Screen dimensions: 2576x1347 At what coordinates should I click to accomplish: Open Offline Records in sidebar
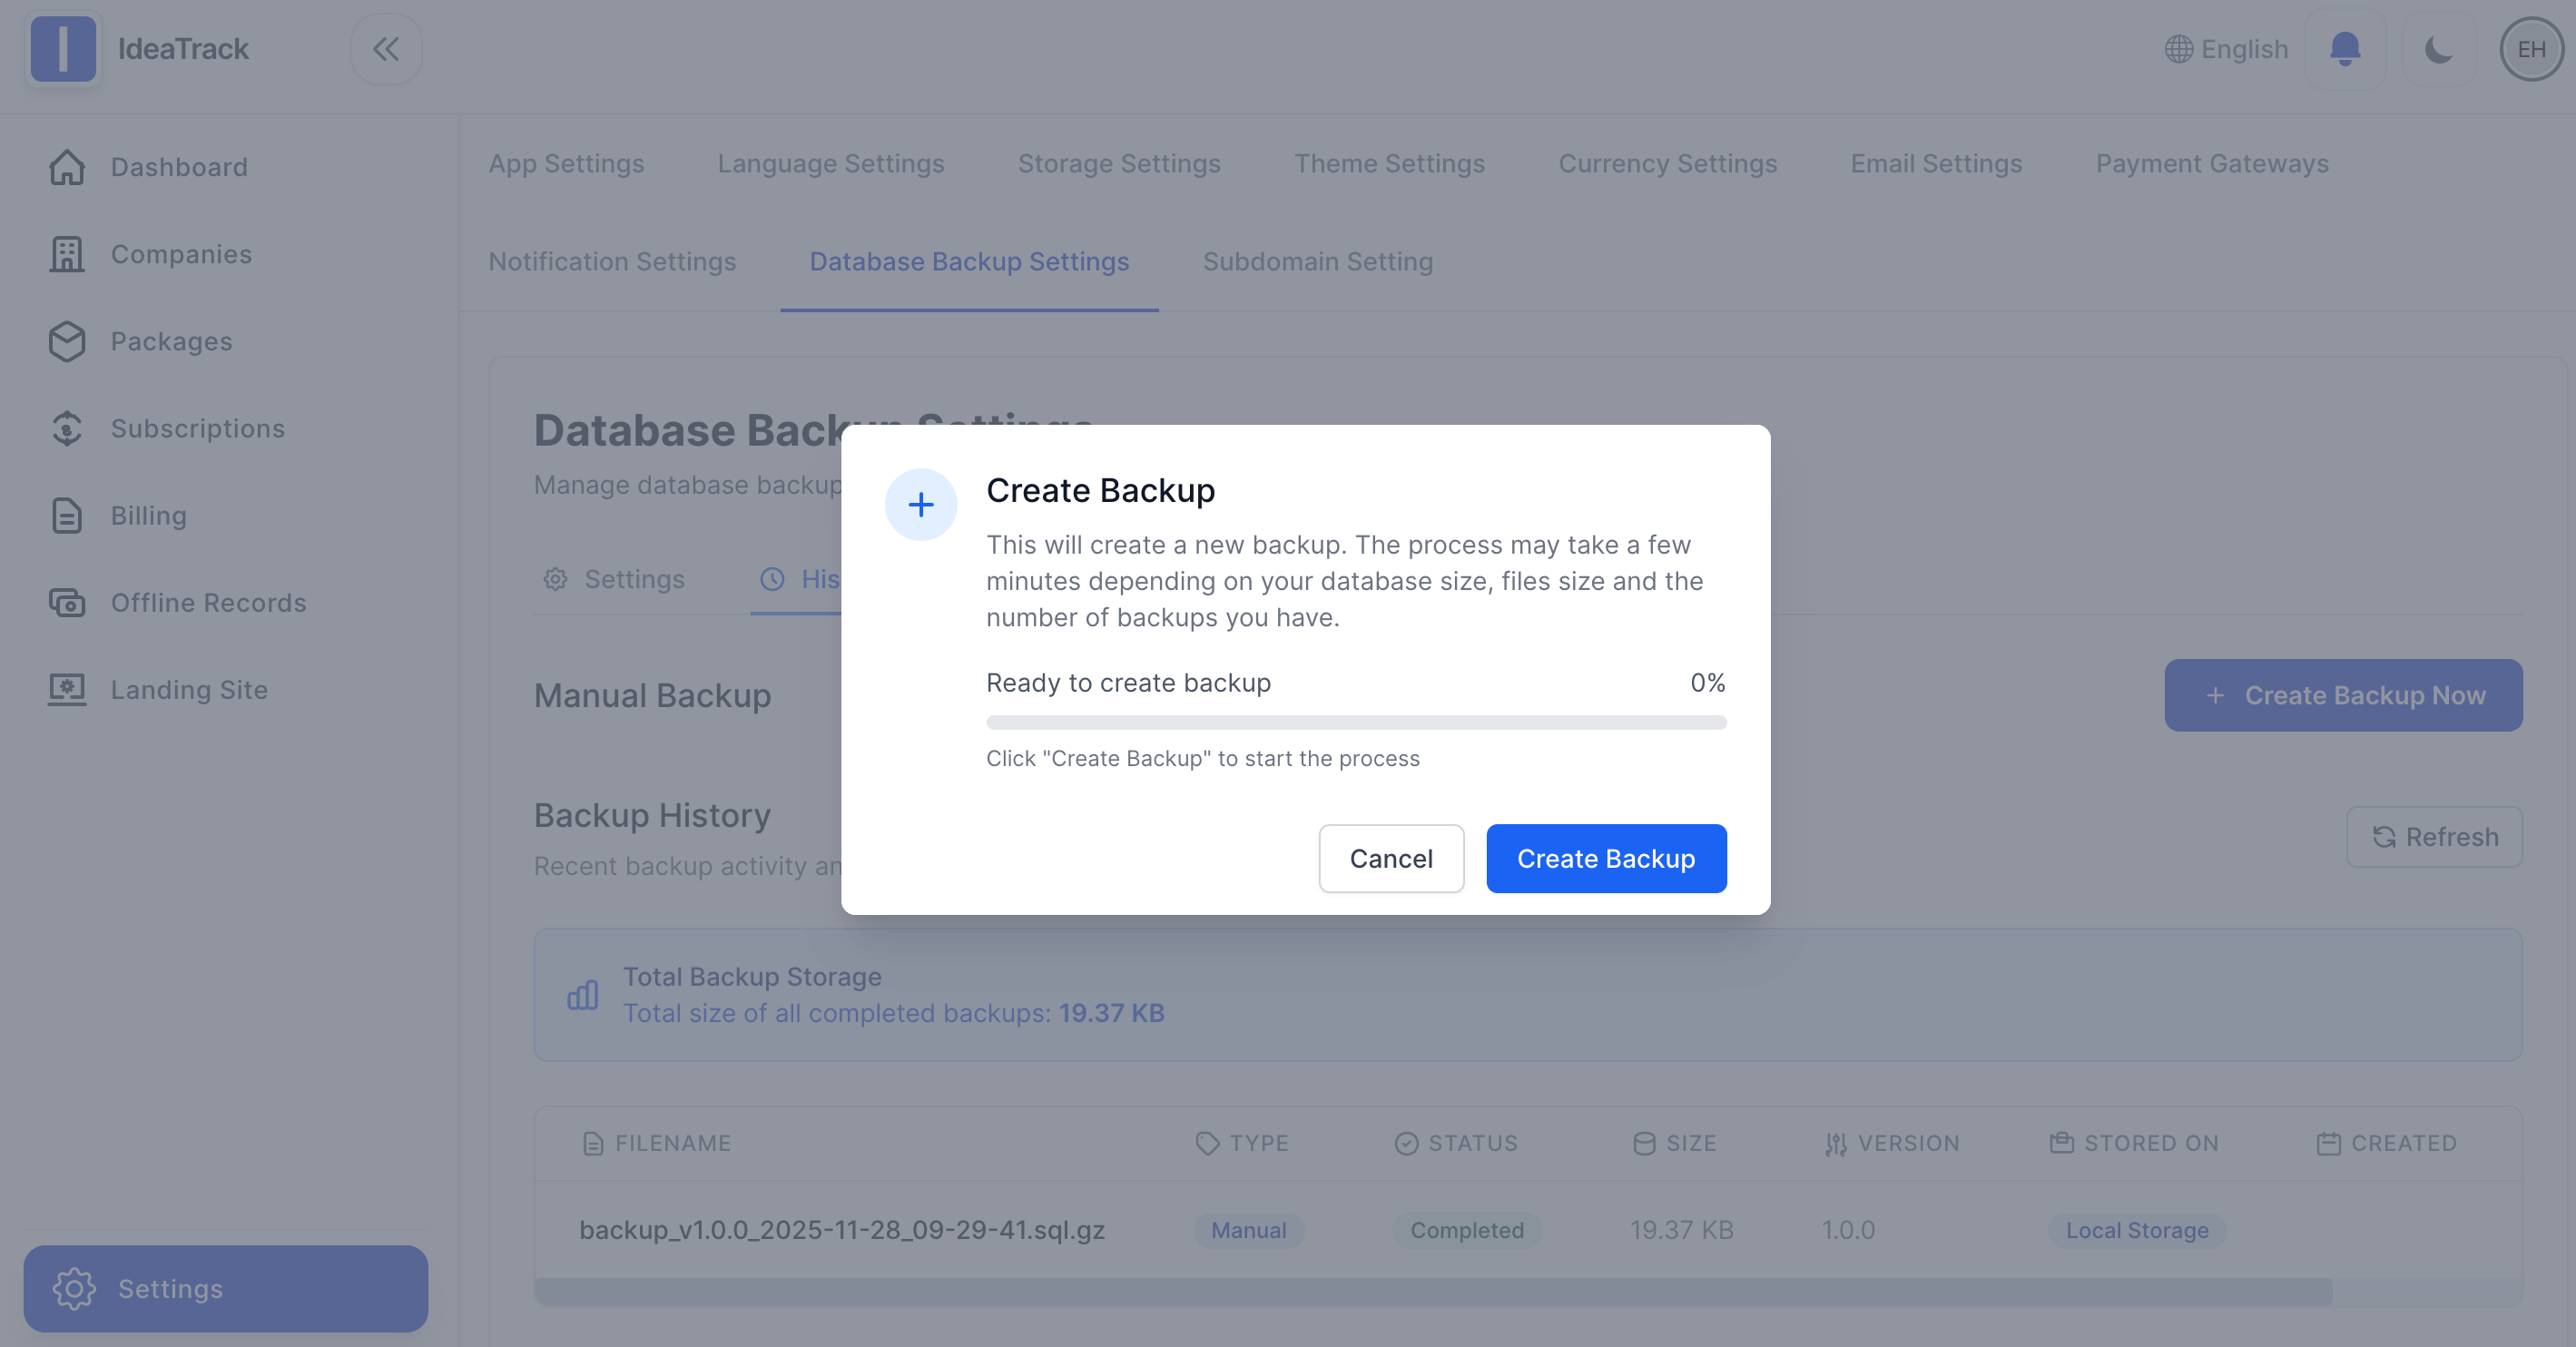coord(208,602)
